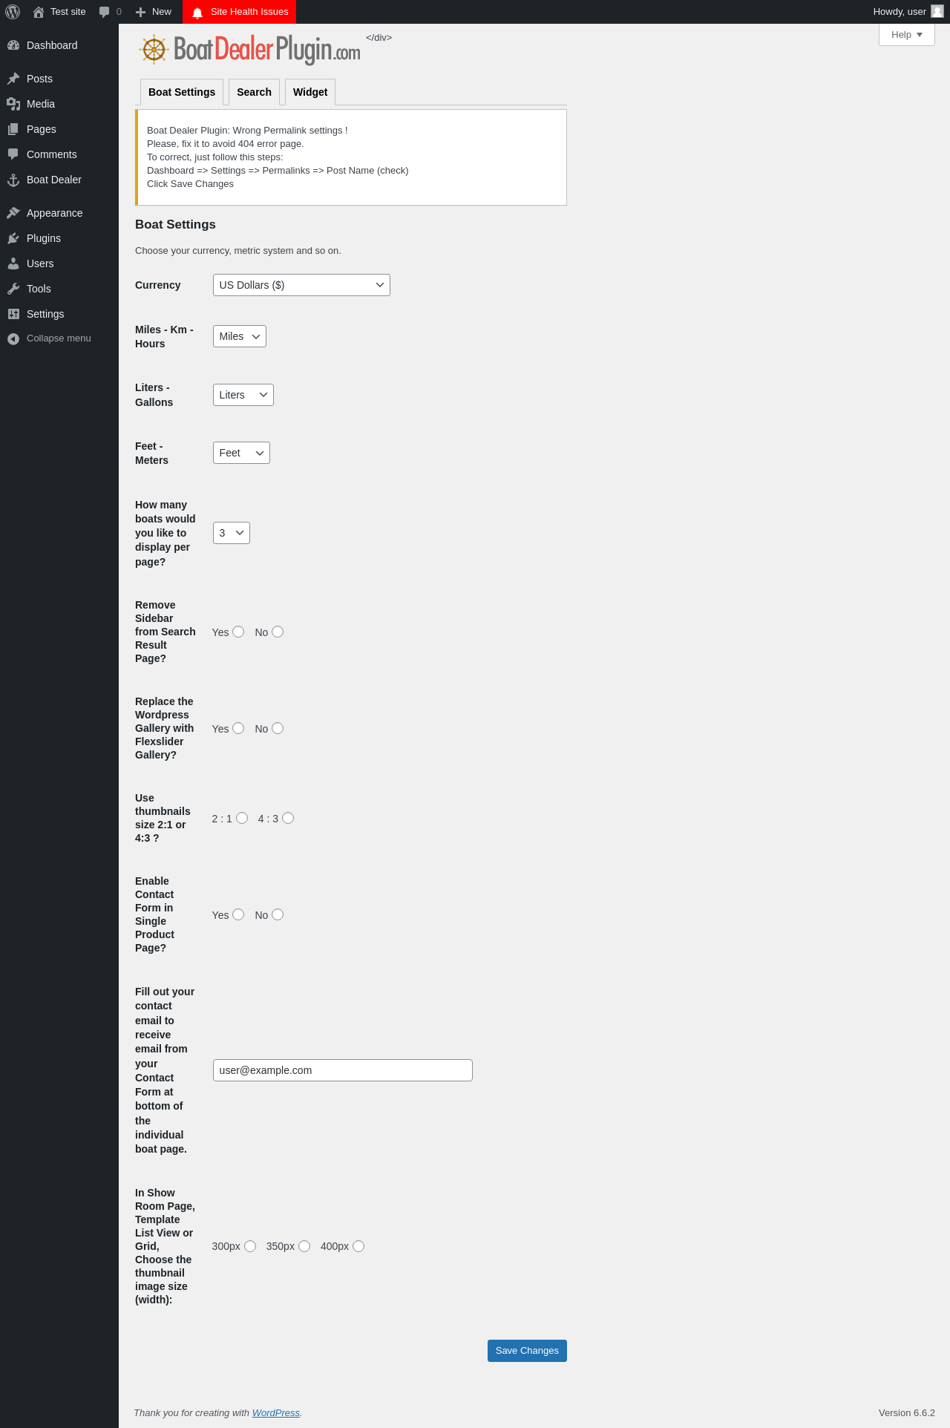Image resolution: width=950 pixels, height=1428 pixels.
Task: Click the Dashboard gauge icon
Action: click(x=13, y=45)
